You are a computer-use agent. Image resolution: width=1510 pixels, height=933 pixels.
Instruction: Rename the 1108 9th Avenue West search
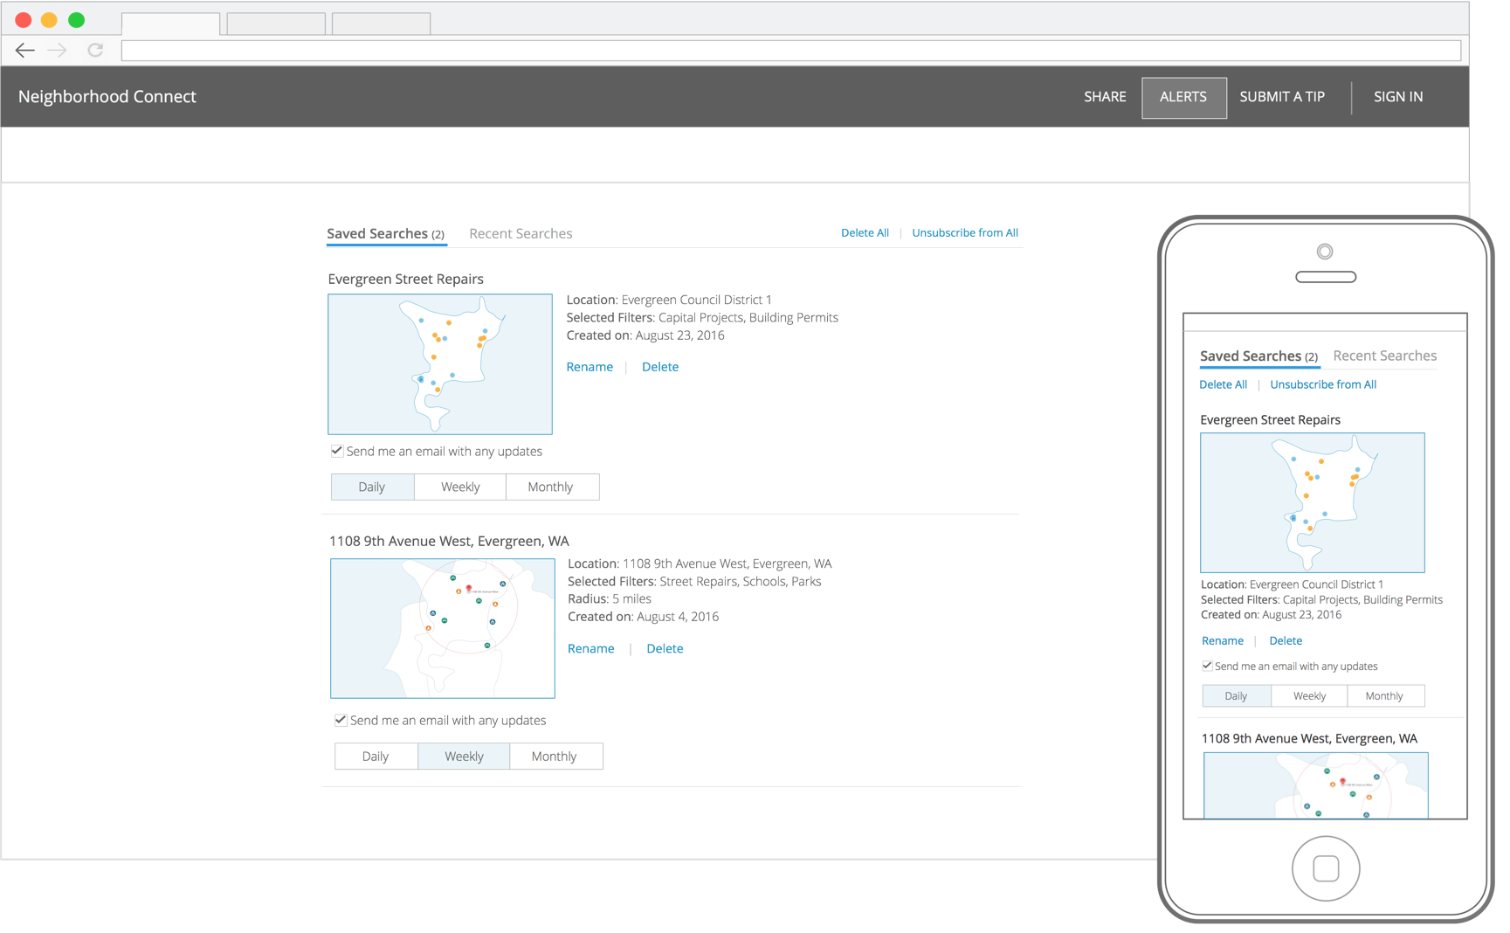[591, 648]
